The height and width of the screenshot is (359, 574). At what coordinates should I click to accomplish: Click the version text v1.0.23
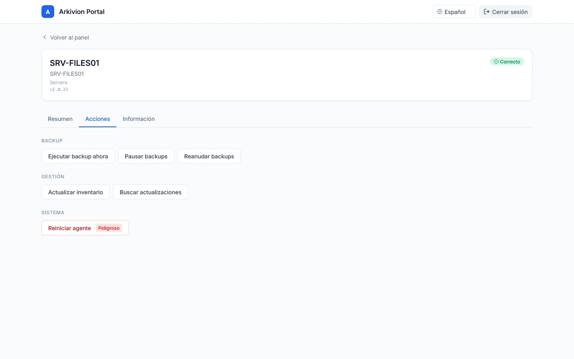pos(59,89)
